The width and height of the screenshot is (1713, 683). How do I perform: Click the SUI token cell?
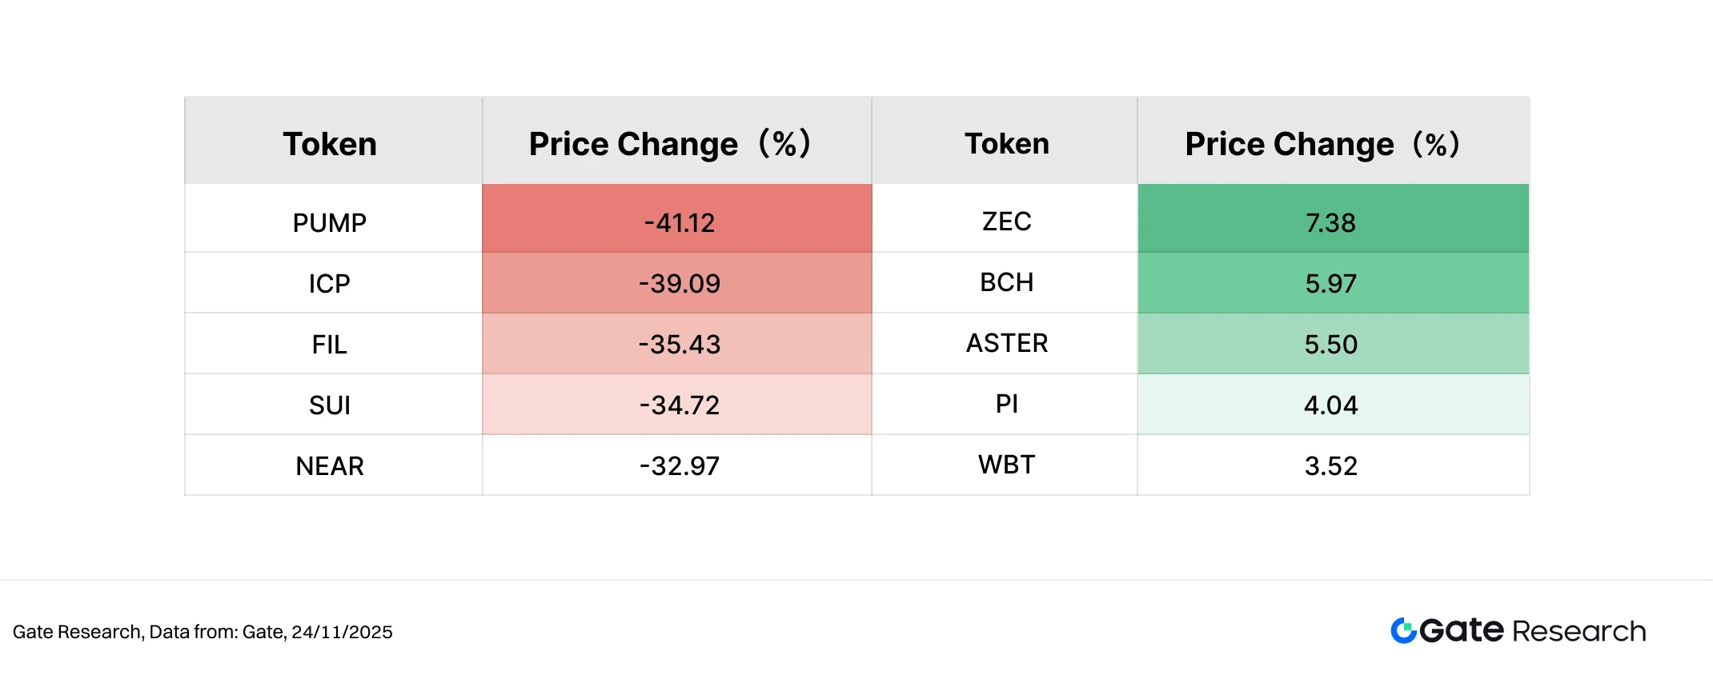[330, 405]
